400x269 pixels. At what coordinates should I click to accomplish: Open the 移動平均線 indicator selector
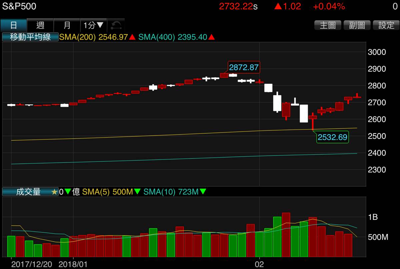tap(30, 37)
